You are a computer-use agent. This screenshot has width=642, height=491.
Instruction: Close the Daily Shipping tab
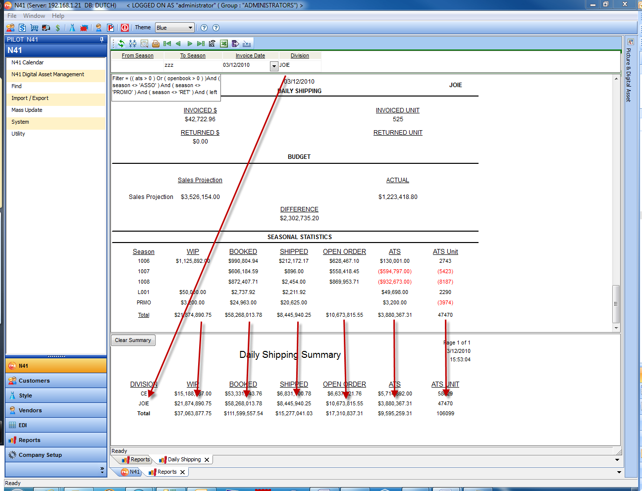pos(207,460)
